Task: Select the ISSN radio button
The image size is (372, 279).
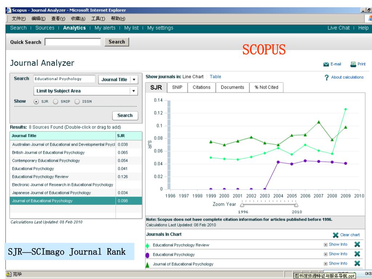Action: point(77,102)
